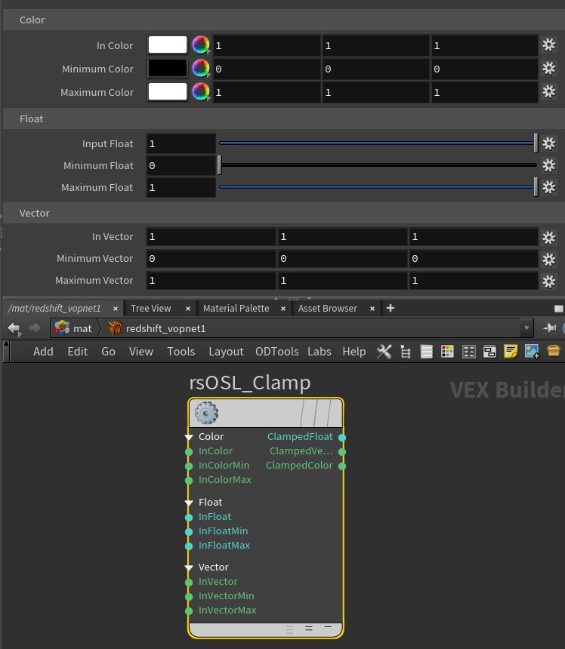565x649 pixels.
Task: Open the Help menu
Action: click(x=354, y=352)
